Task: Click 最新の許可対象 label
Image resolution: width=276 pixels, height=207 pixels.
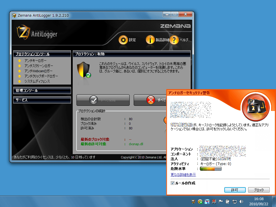Action: pos(93,144)
